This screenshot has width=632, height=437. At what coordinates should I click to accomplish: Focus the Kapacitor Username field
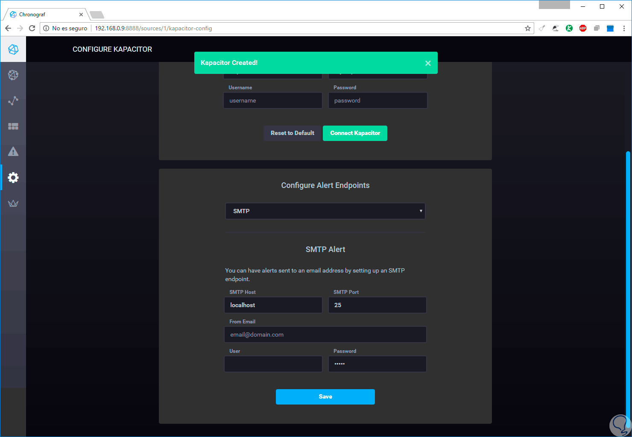pyautogui.click(x=273, y=100)
